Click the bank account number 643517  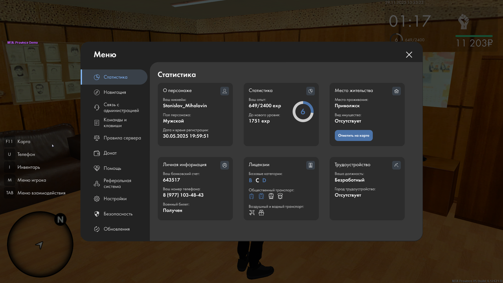pyautogui.click(x=171, y=180)
